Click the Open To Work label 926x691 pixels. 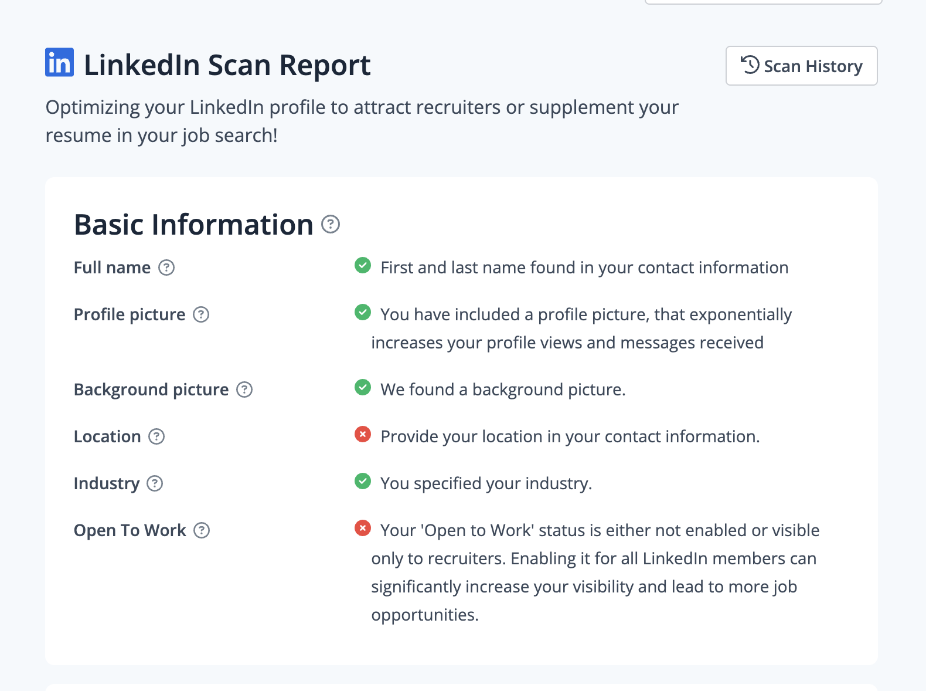[x=130, y=530]
